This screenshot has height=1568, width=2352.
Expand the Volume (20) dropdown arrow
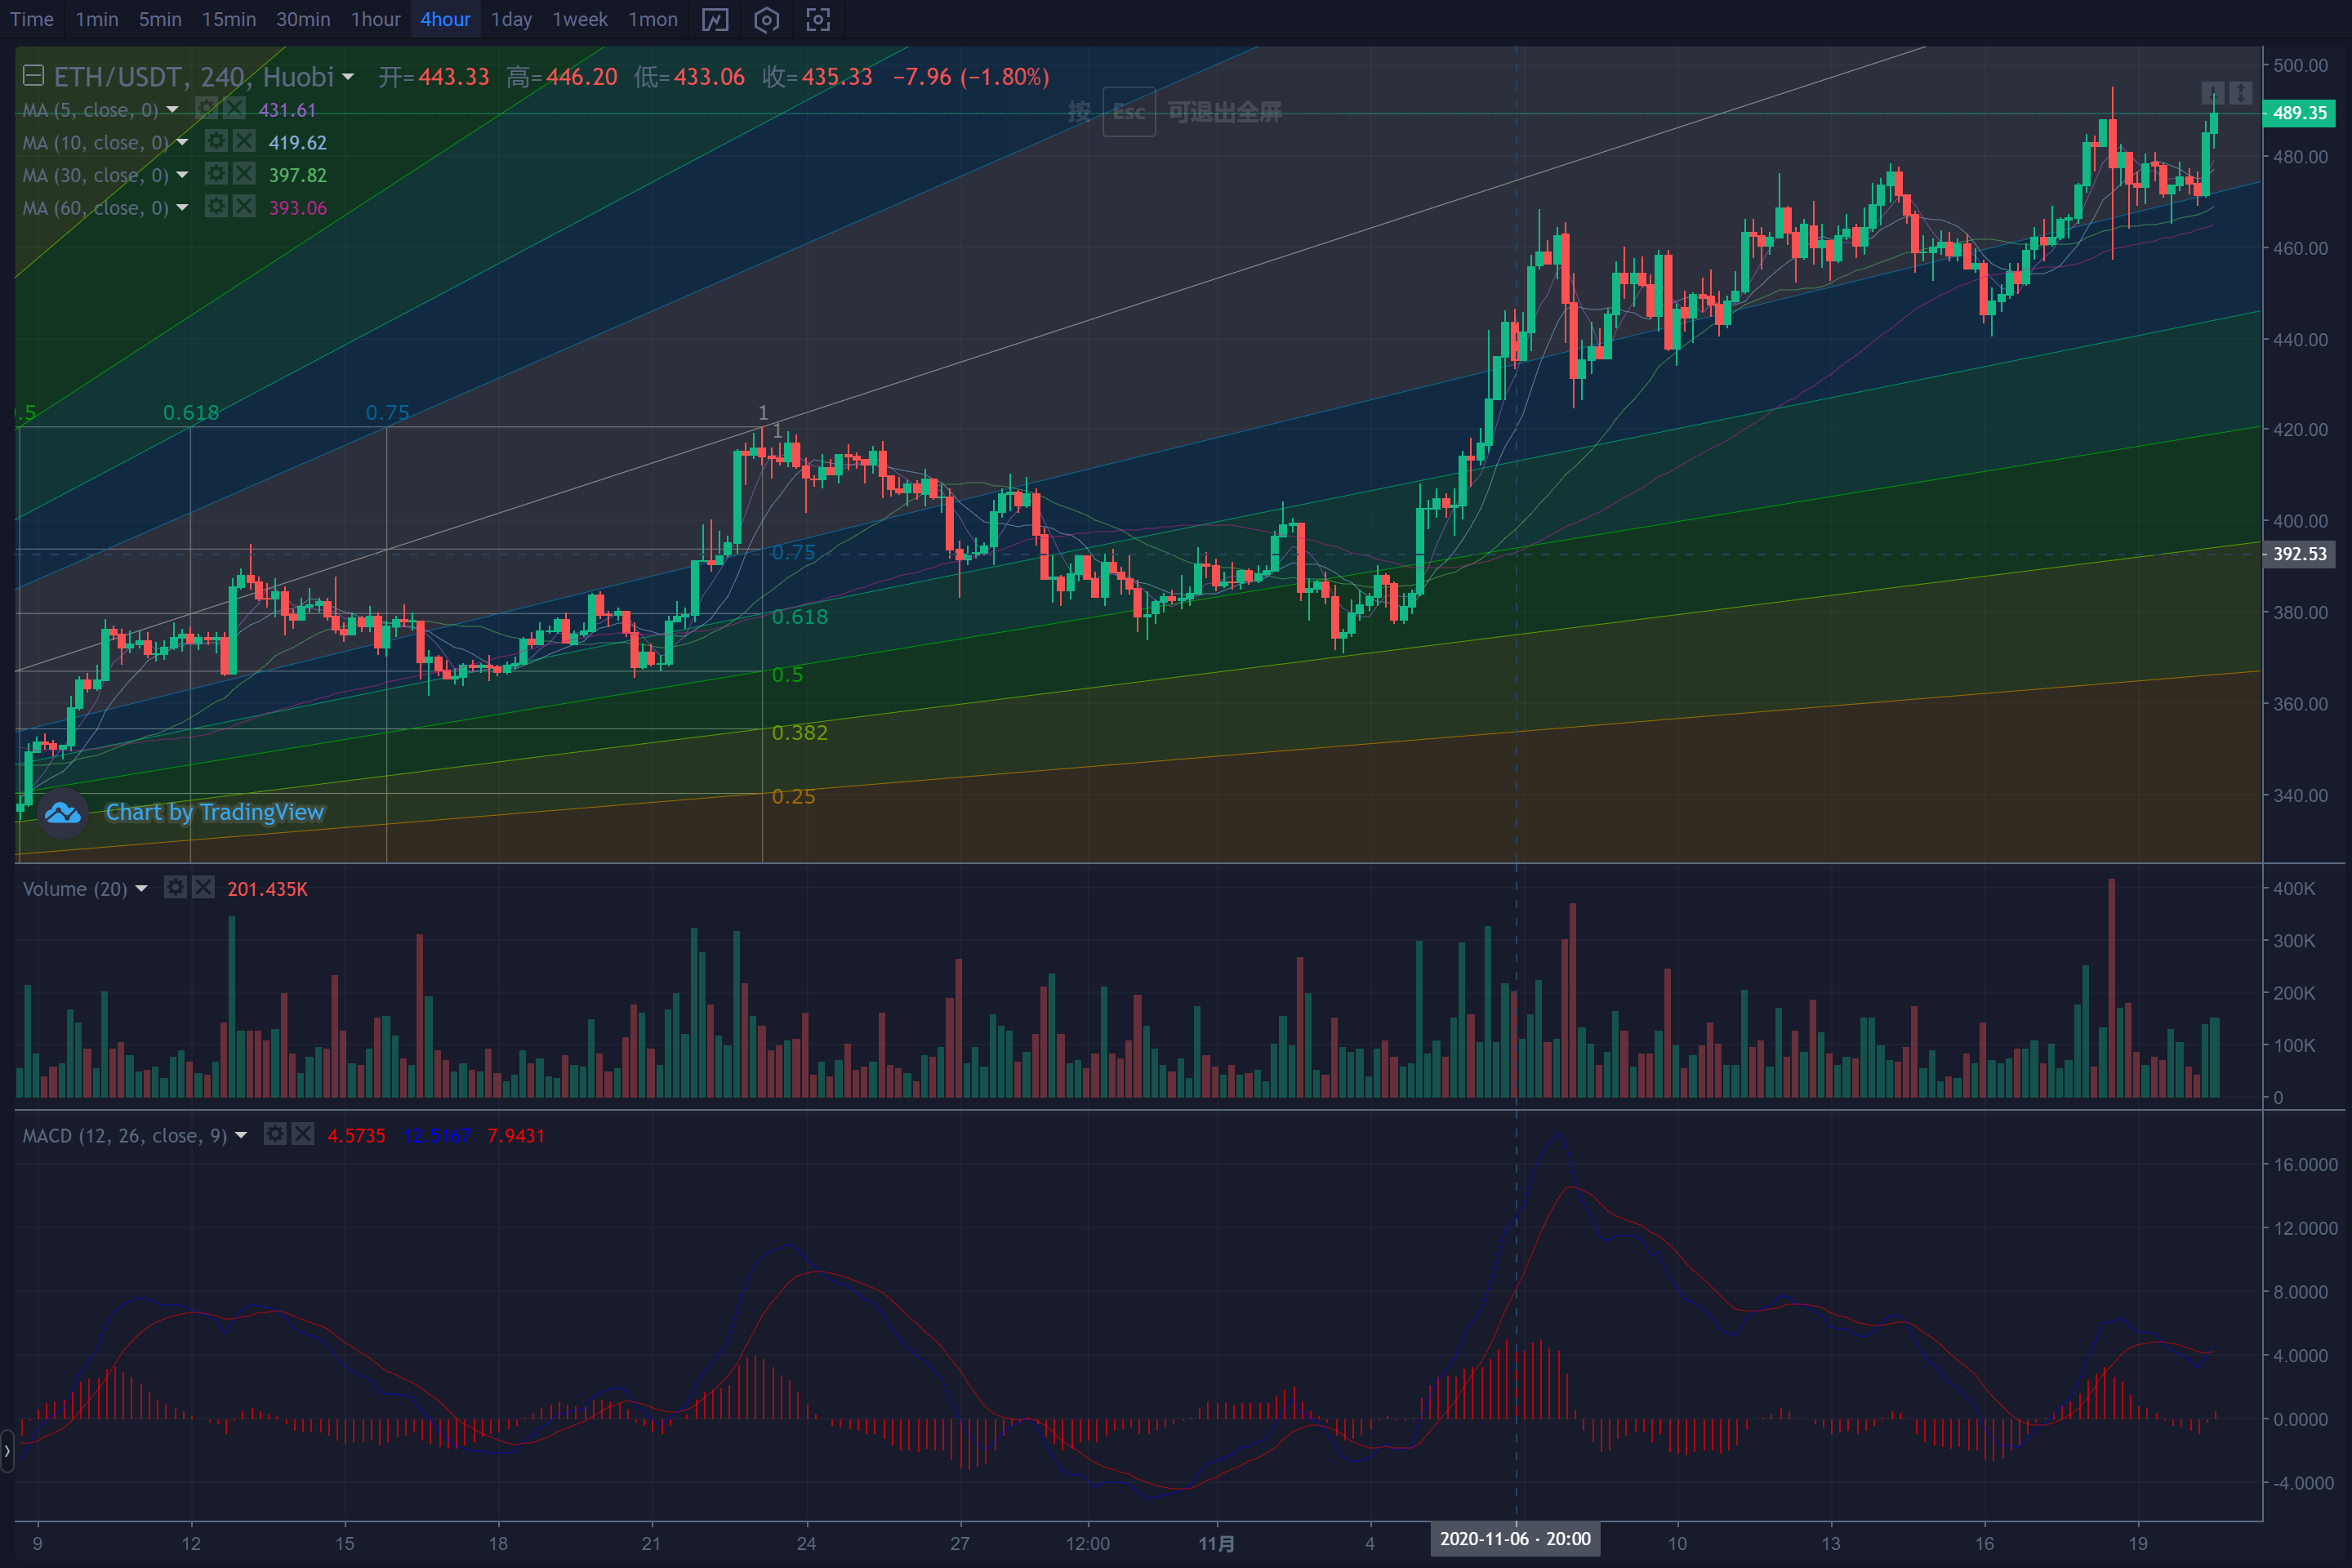(x=141, y=889)
